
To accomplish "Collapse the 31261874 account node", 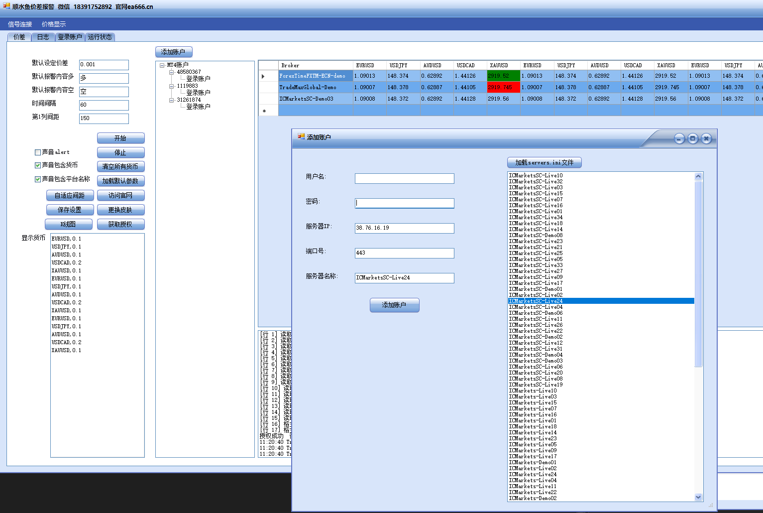I will [171, 100].
